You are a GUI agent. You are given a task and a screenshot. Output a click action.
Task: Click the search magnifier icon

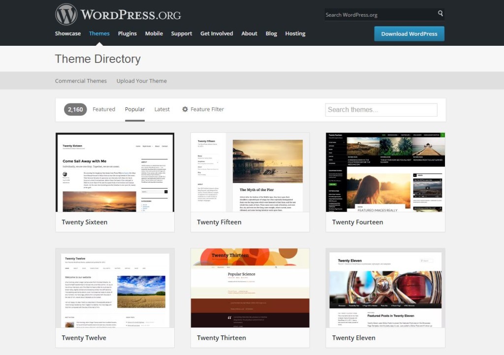click(440, 14)
